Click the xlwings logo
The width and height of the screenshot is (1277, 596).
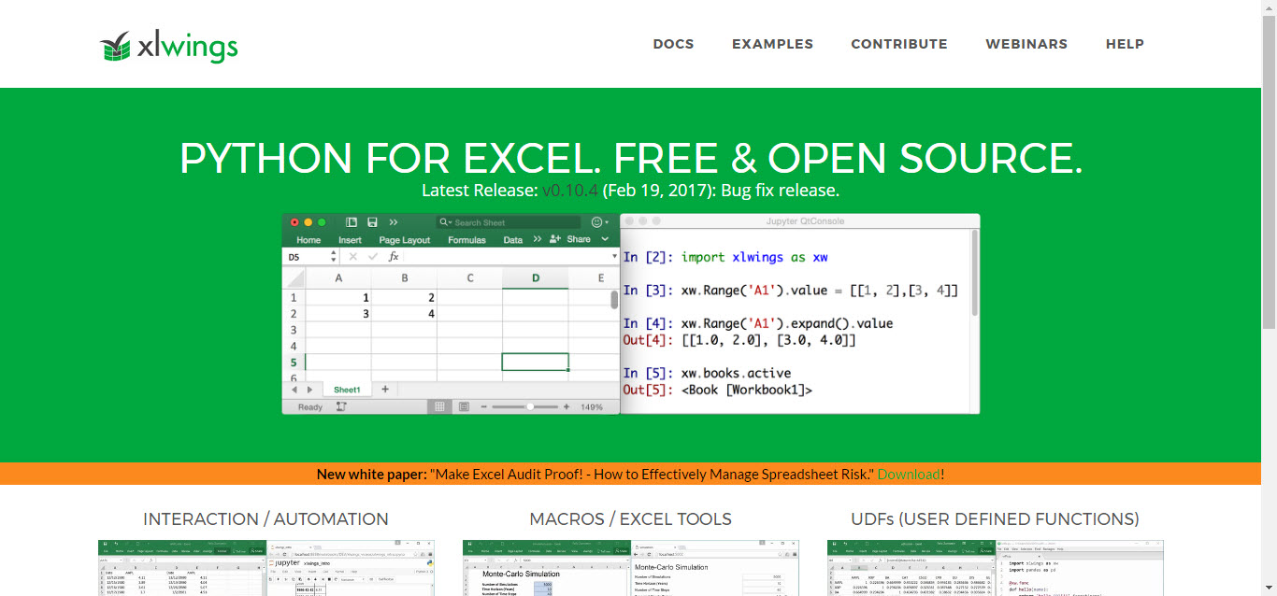169,47
